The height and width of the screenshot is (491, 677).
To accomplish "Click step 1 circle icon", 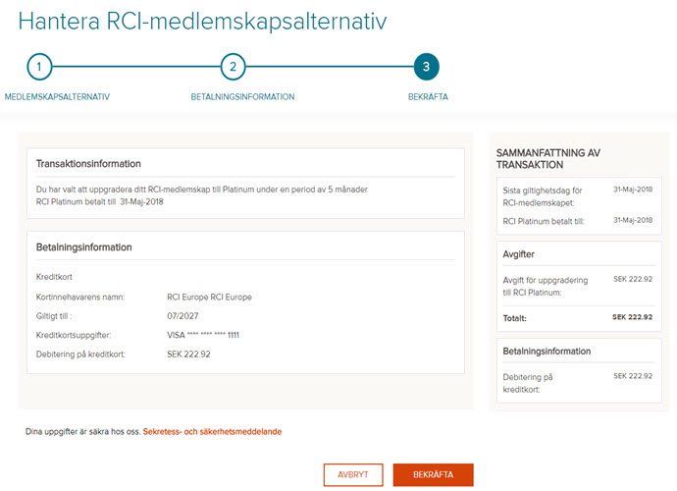I will pos(39,67).
